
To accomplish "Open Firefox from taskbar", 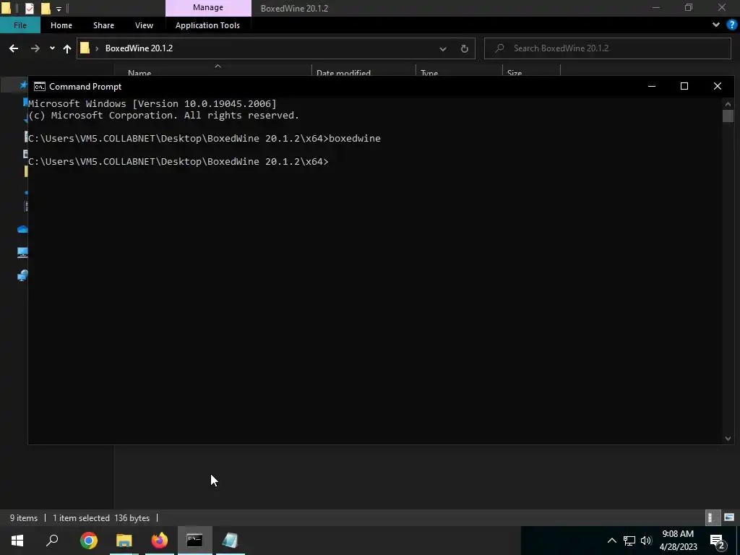I will [x=160, y=541].
